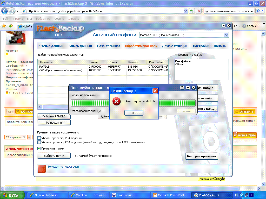The image size is (266, 199).
Task: Close the Read beyond end of file dialog
Action: pyautogui.click(x=155, y=91)
